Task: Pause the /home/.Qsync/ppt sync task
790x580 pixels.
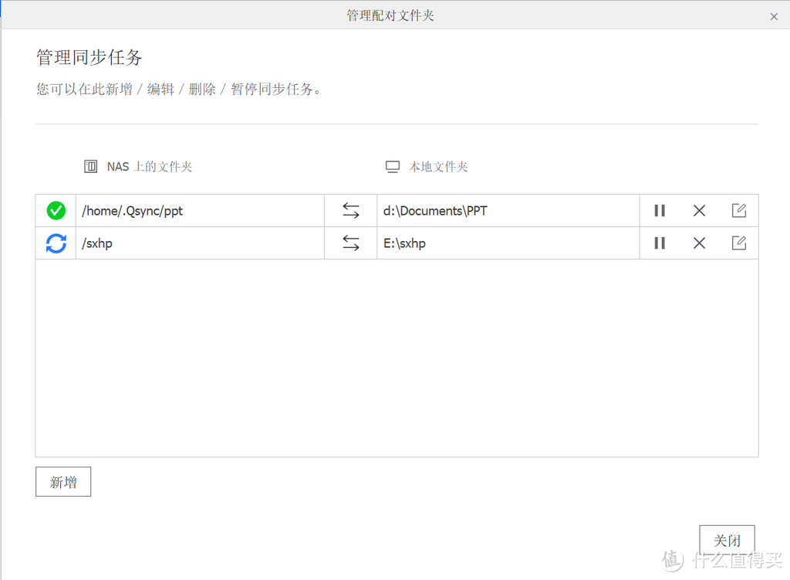Action: (660, 211)
